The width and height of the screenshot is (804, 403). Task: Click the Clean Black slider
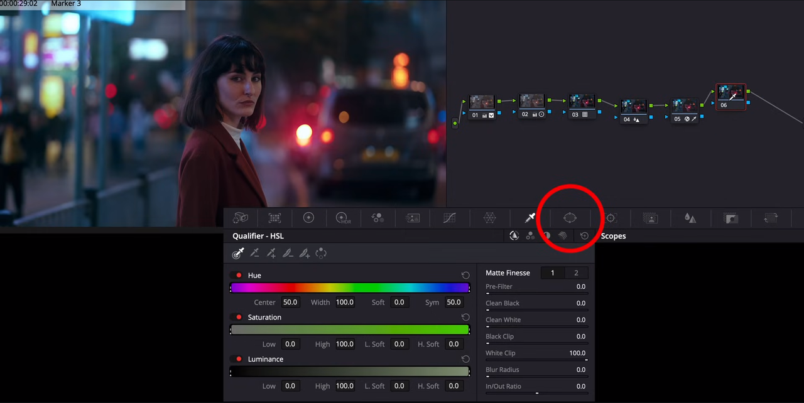tap(537, 310)
